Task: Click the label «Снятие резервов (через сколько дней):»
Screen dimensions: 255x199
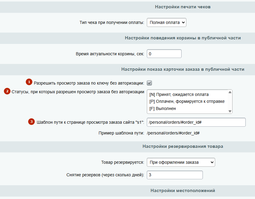Action: pyautogui.click(x=105, y=175)
